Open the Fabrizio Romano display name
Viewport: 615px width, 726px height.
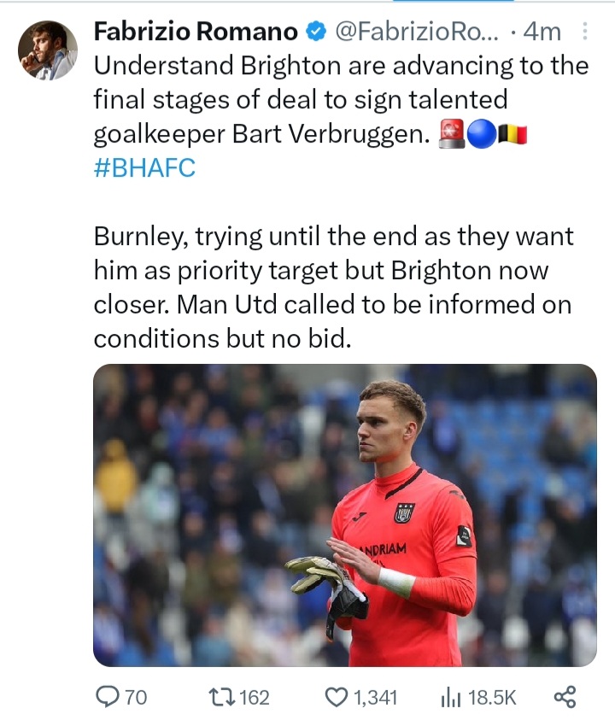196,32
